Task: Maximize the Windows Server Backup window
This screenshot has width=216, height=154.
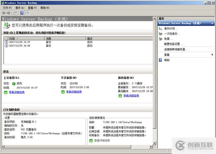Action: coord(209,3)
